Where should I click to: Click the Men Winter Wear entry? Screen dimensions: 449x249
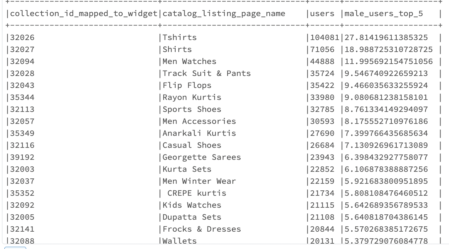tap(199, 181)
